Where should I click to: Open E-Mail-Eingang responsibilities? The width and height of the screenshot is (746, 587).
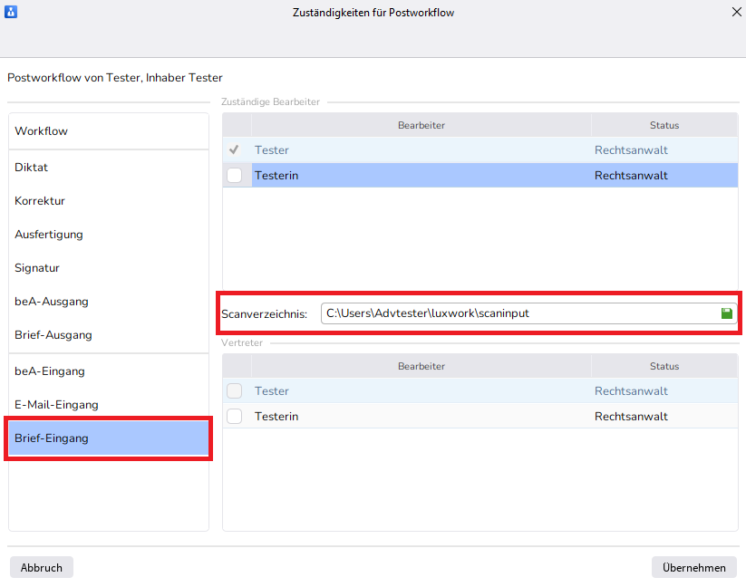(56, 405)
